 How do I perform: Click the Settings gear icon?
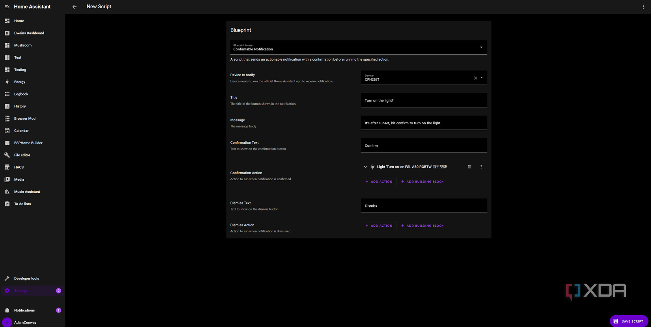pos(7,290)
